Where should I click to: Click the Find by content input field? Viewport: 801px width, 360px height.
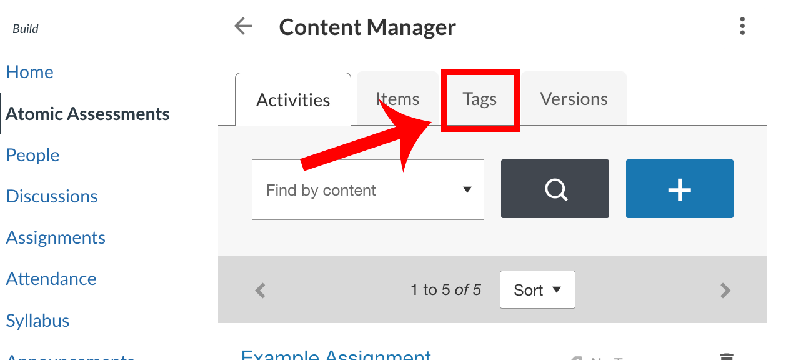pos(350,189)
